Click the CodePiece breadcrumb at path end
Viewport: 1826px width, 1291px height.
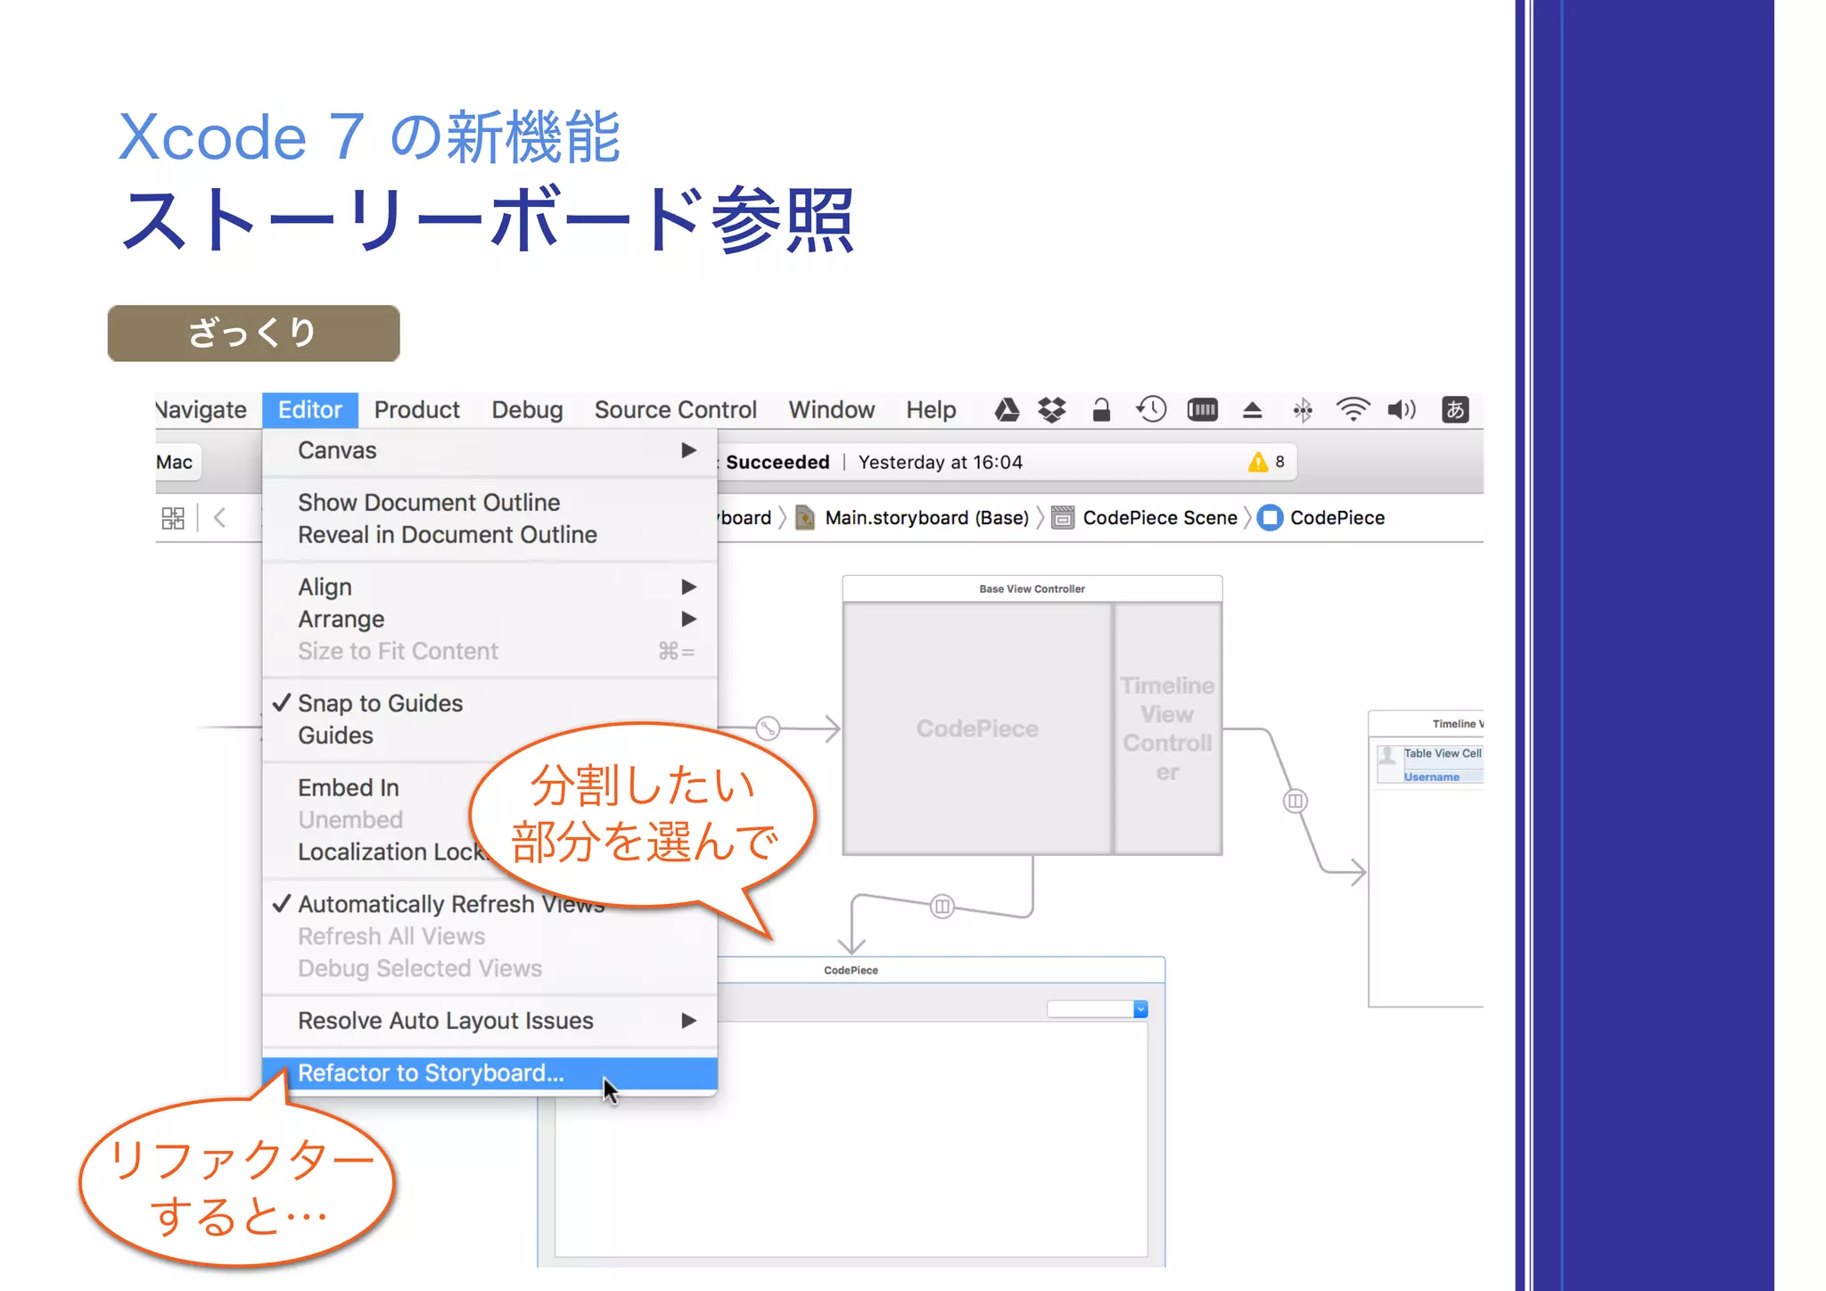tap(1337, 518)
